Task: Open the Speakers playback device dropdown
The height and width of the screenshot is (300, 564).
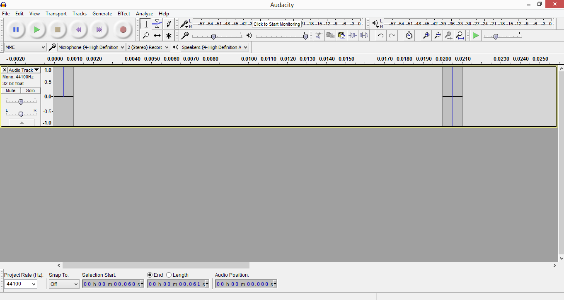Action: coord(215,47)
